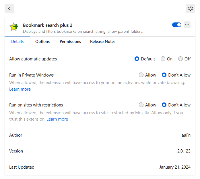Open the three-dot more options menu
This screenshot has height=179, width=200.
point(187,25)
